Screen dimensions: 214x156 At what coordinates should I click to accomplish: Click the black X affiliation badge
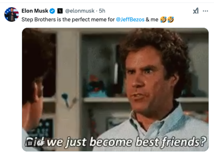(x=60, y=11)
